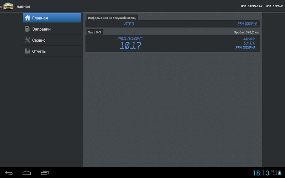The width and height of the screenshot is (285, 178).
Task: Tap the Android back arrow icon
Action: coord(9,173)
